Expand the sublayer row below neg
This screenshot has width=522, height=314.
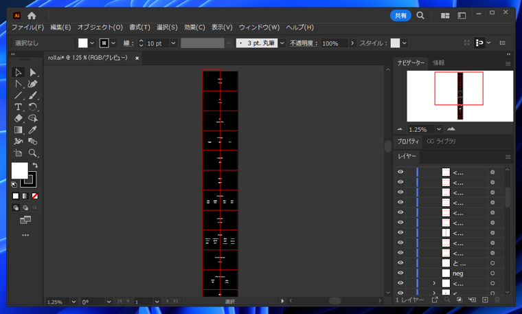point(434,283)
